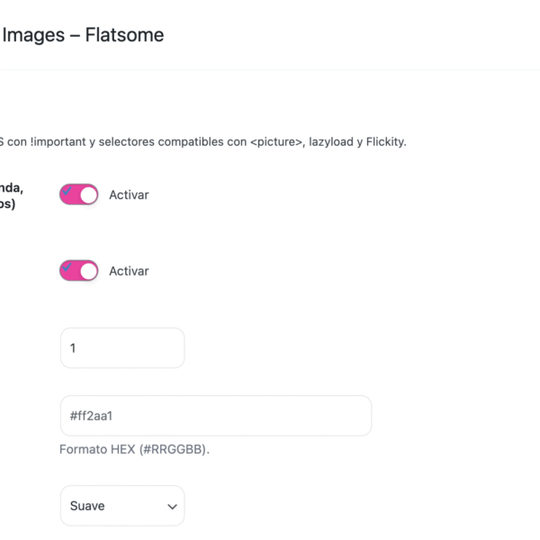
Task: Click the word Flickity in the description
Action: (x=386, y=142)
